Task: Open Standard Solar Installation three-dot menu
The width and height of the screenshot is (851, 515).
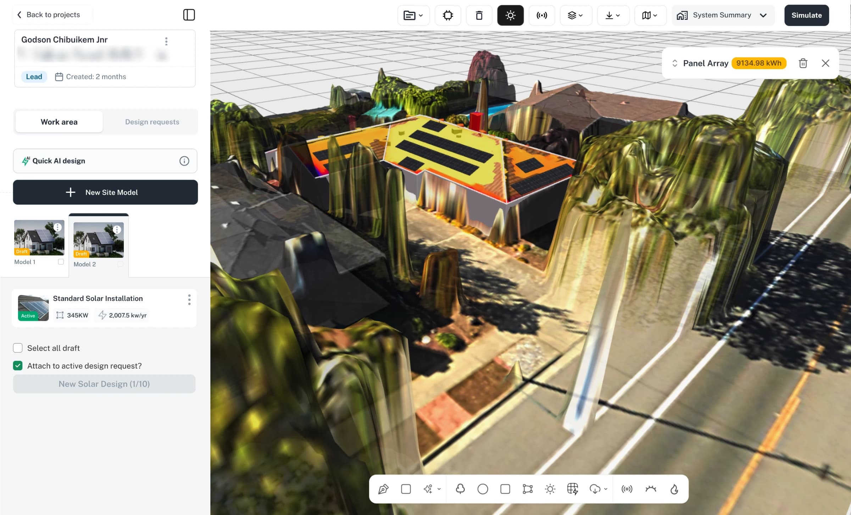Action: 189,300
